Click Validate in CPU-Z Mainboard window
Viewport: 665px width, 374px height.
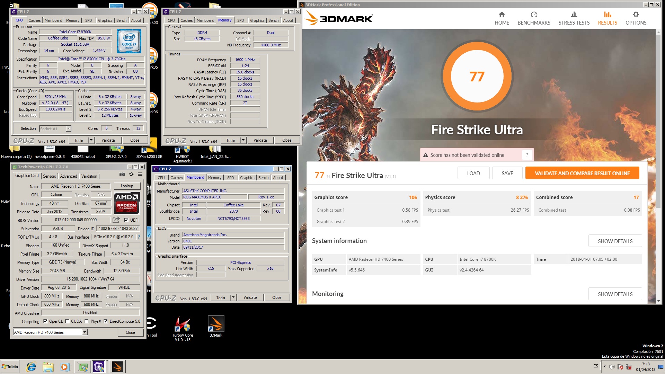pyautogui.click(x=250, y=297)
